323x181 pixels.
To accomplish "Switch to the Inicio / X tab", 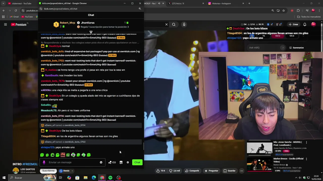I will pos(185,4).
